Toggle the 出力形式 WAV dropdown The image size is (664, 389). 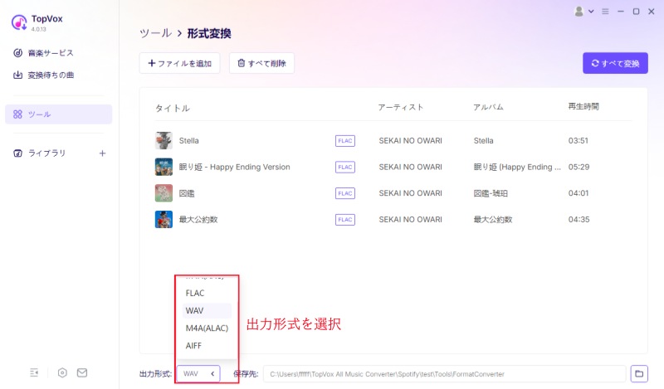[198, 374]
